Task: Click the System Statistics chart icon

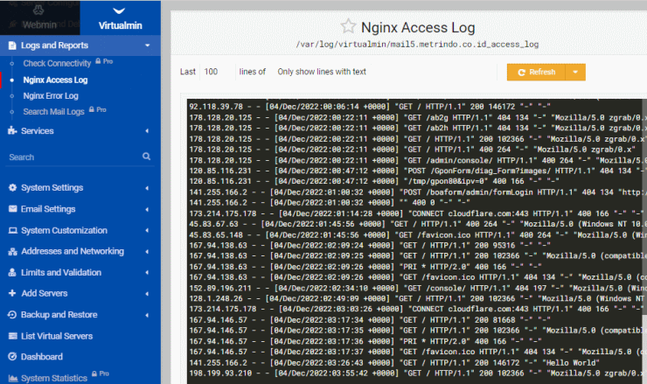Action: pos(13,378)
